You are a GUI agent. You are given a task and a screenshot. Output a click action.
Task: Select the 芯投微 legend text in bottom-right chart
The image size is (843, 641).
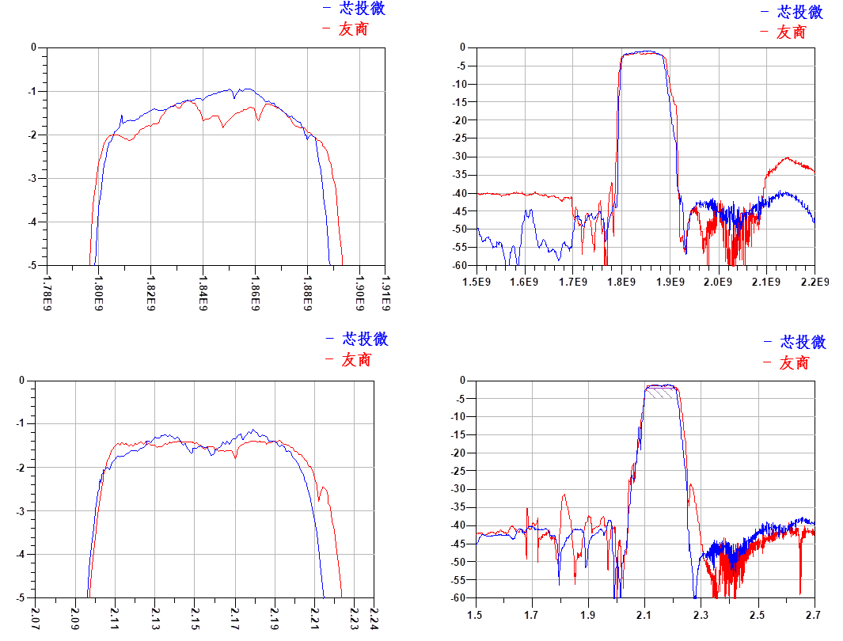coord(803,342)
